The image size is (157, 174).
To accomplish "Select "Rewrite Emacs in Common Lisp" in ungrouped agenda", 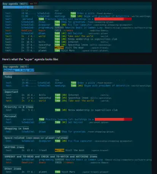I will click(84, 27).
